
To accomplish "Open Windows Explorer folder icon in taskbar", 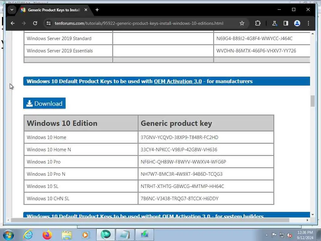I will (67, 235).
